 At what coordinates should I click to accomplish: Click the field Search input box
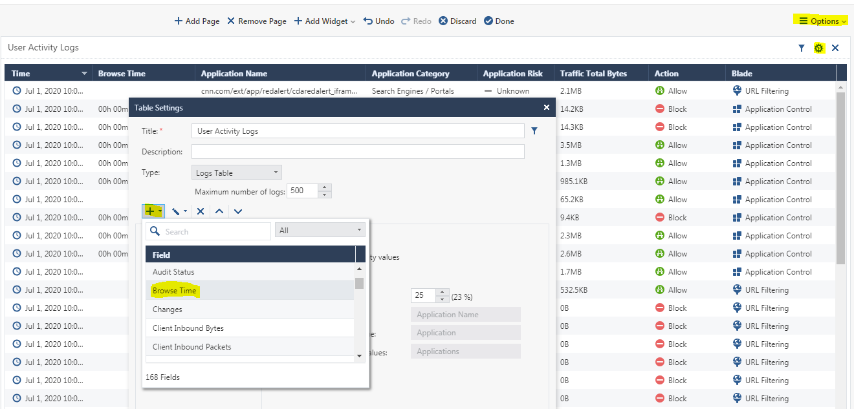[x=215, y=231]
